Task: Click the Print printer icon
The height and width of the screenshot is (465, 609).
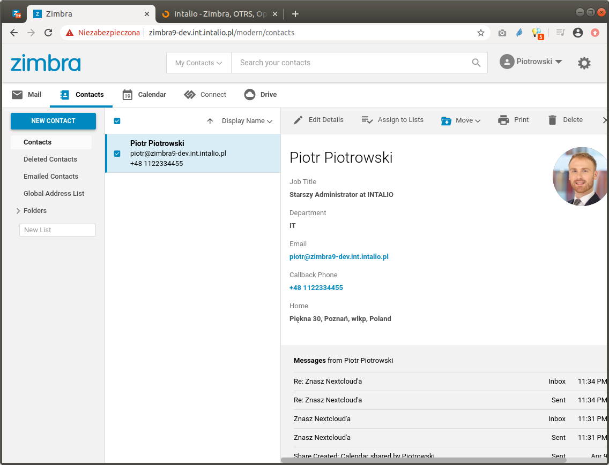Action: click(503, 120)
